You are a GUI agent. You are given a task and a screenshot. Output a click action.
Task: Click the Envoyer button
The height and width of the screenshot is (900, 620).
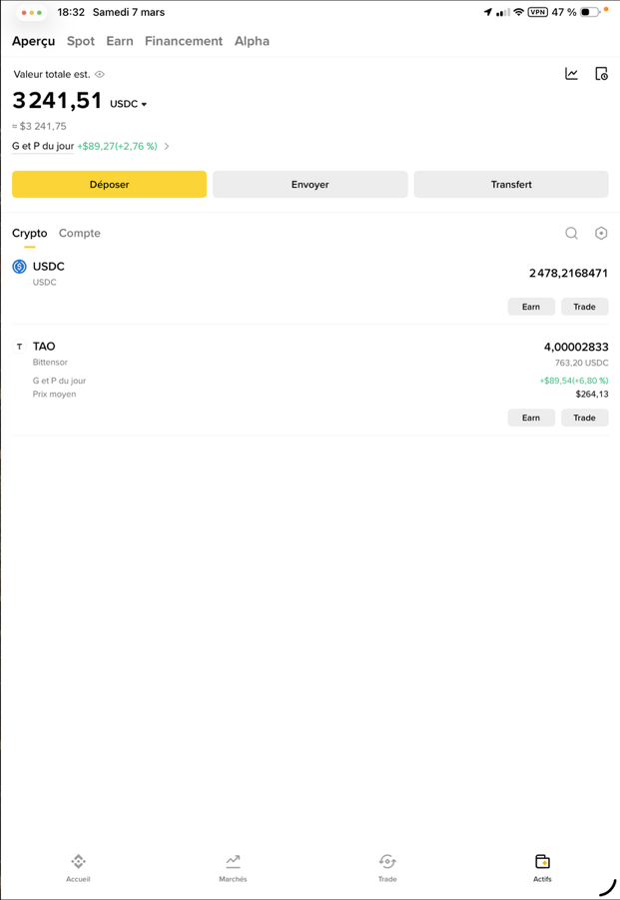[x=310, y=184]
